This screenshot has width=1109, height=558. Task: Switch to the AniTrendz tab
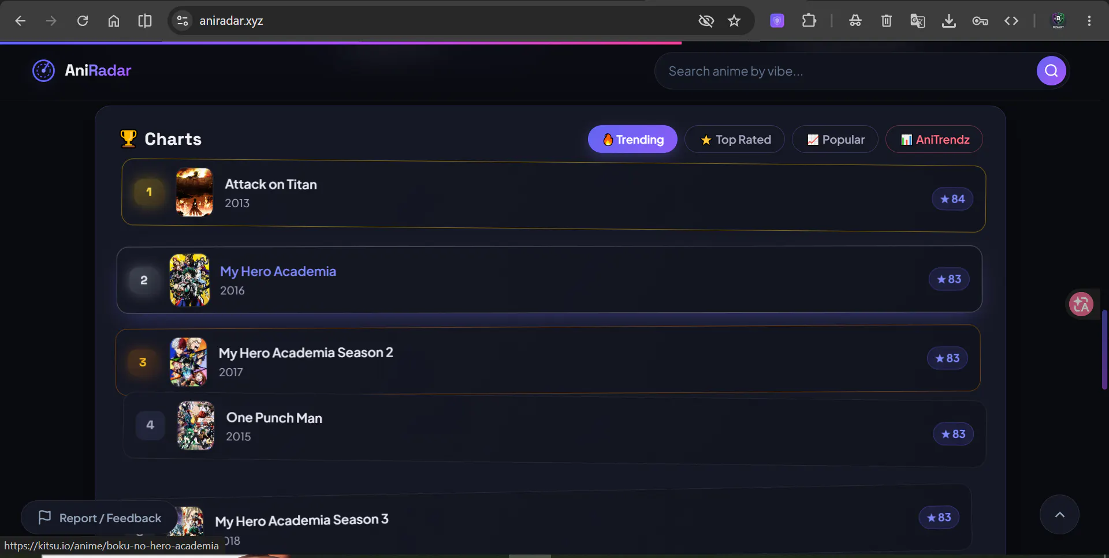(x=935, y=139)
